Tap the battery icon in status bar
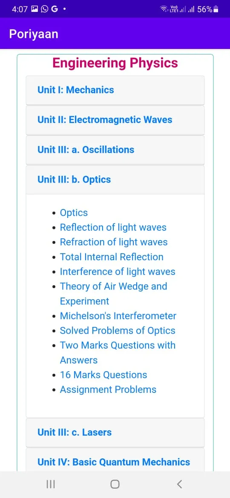Image resolution: width=230 pixels, height=498 pixels. [216, 9]
